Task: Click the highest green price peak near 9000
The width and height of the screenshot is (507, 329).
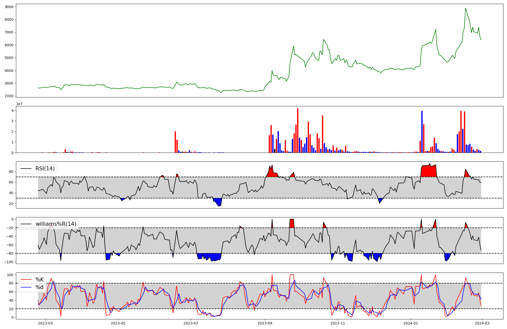Action: pos(465,8)
